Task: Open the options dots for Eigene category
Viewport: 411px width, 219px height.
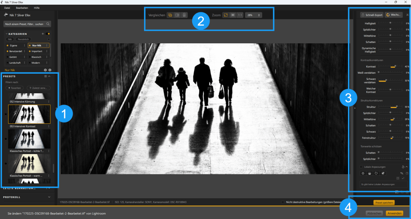Action: coord(24,46)
